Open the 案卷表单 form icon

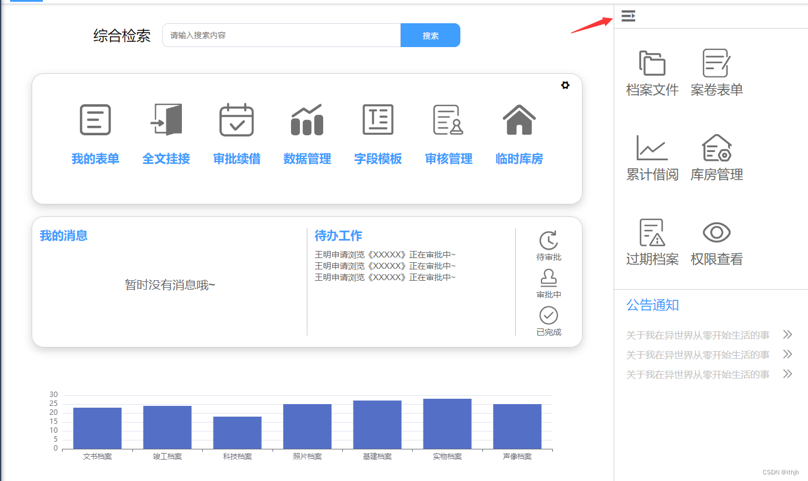716,63
